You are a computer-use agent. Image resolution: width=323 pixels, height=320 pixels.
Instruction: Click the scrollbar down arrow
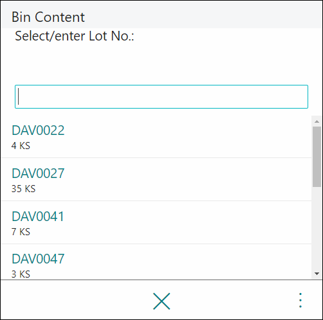coord(317,274)
